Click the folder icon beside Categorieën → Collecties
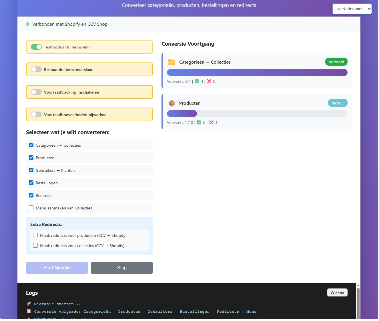Screen dimensions: 379x321 click(x=171, y=62)
